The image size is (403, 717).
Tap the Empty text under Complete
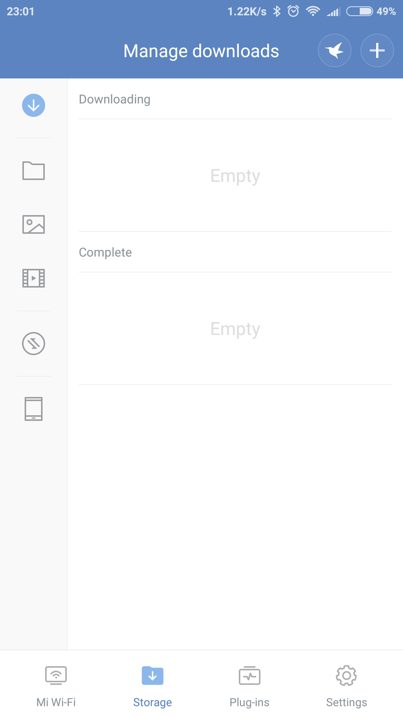235,329
